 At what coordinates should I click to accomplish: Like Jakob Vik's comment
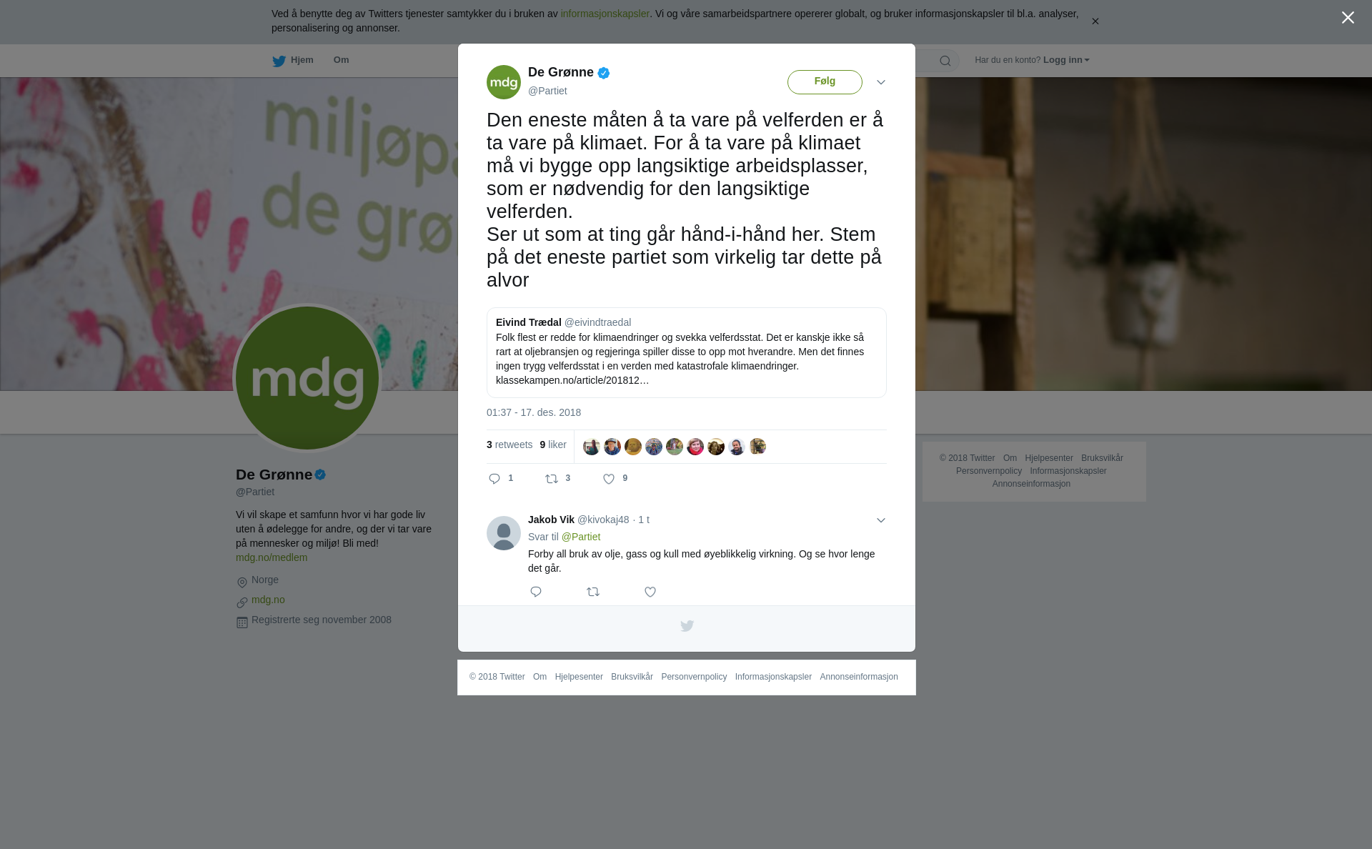(650, 592)
